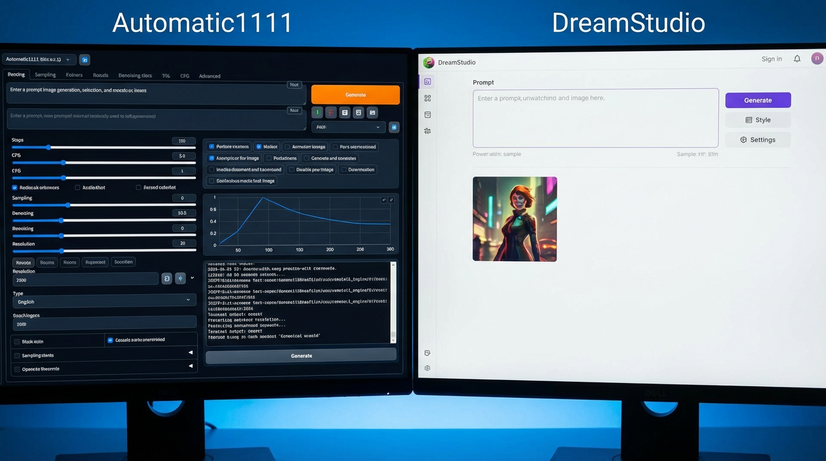Image resolution: width=826 pixels, height=461 pixels.
Task: Click Sign in on DreamStudio
Action: point(771,59)
